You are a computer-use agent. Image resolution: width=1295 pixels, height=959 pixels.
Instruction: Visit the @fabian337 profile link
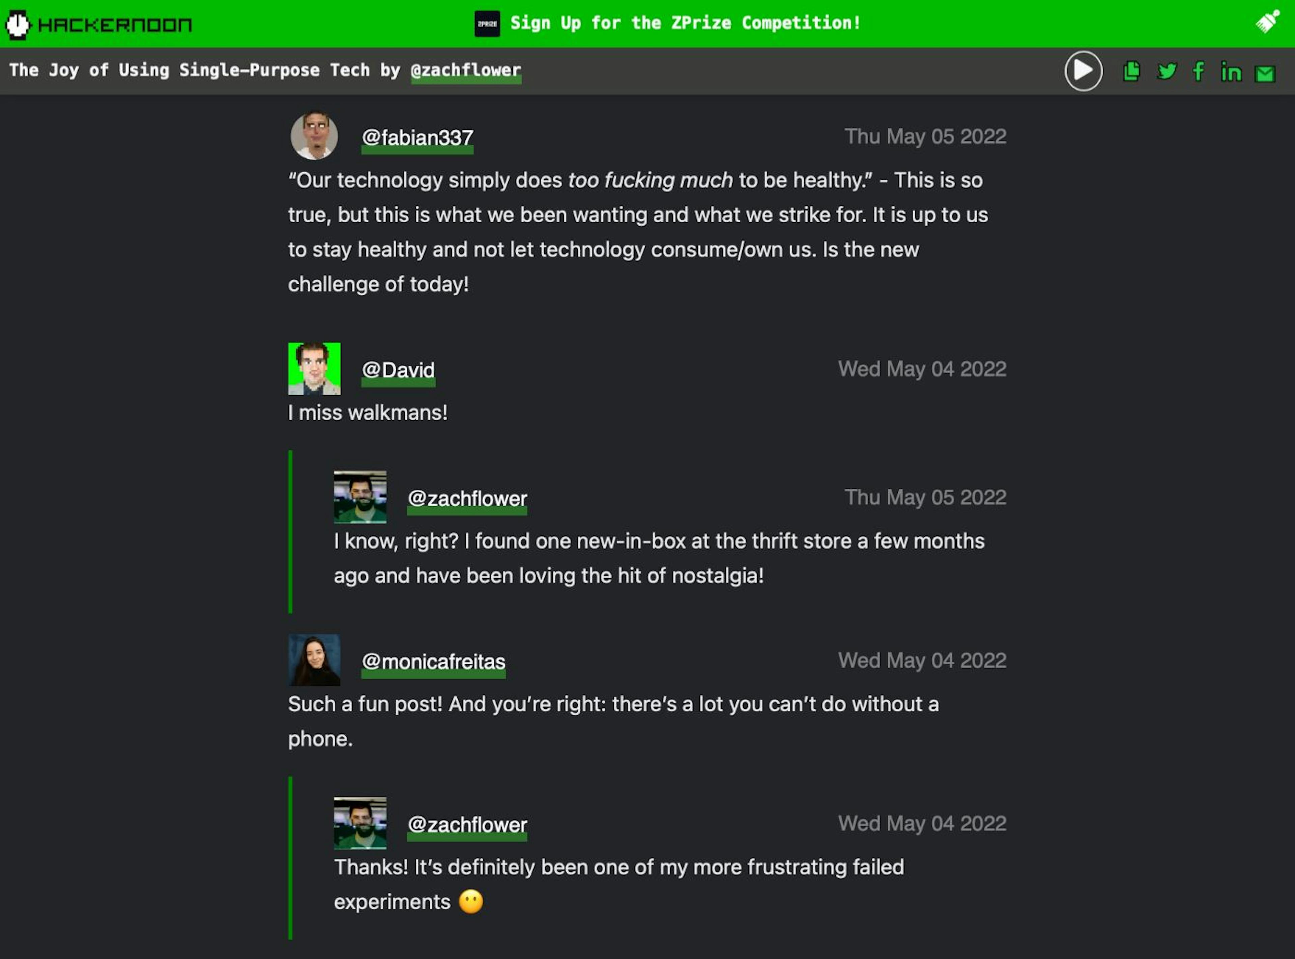pyautogui.click(x=418, y=138)
